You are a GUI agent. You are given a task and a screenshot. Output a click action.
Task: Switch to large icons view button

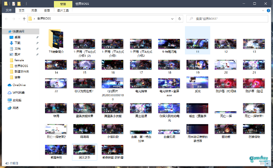(268, 163)
